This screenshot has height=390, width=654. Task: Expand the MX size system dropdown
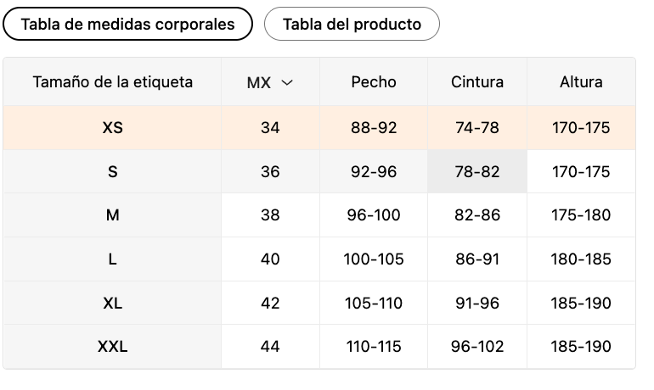click(269, 82)
